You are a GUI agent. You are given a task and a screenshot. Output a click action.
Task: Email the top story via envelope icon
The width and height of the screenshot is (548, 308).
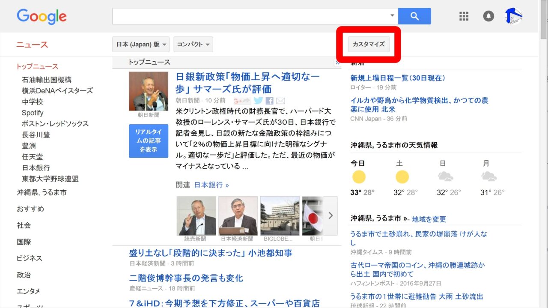pos(280,101)
